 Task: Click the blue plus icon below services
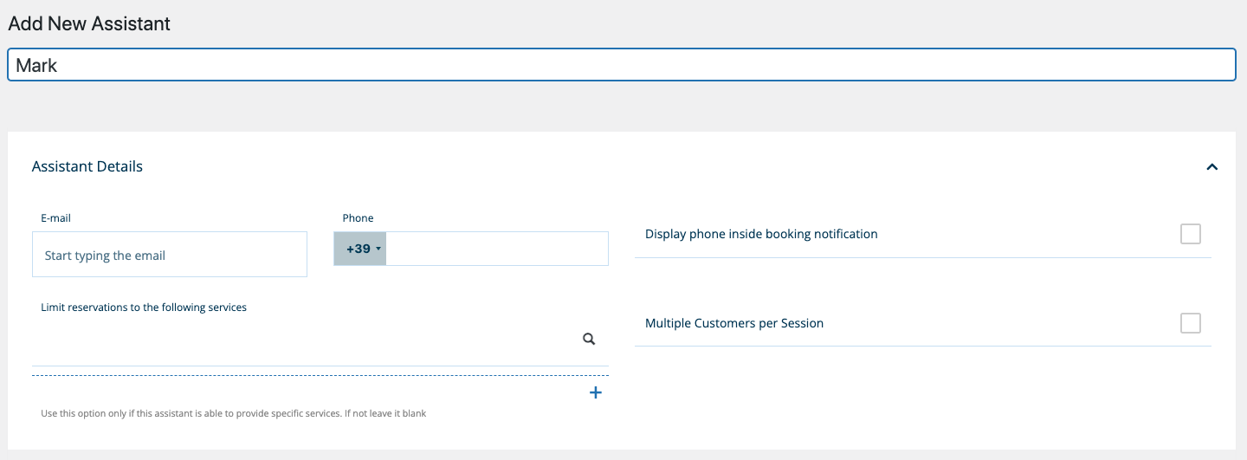pyautogui.click(x=595, y=393)
